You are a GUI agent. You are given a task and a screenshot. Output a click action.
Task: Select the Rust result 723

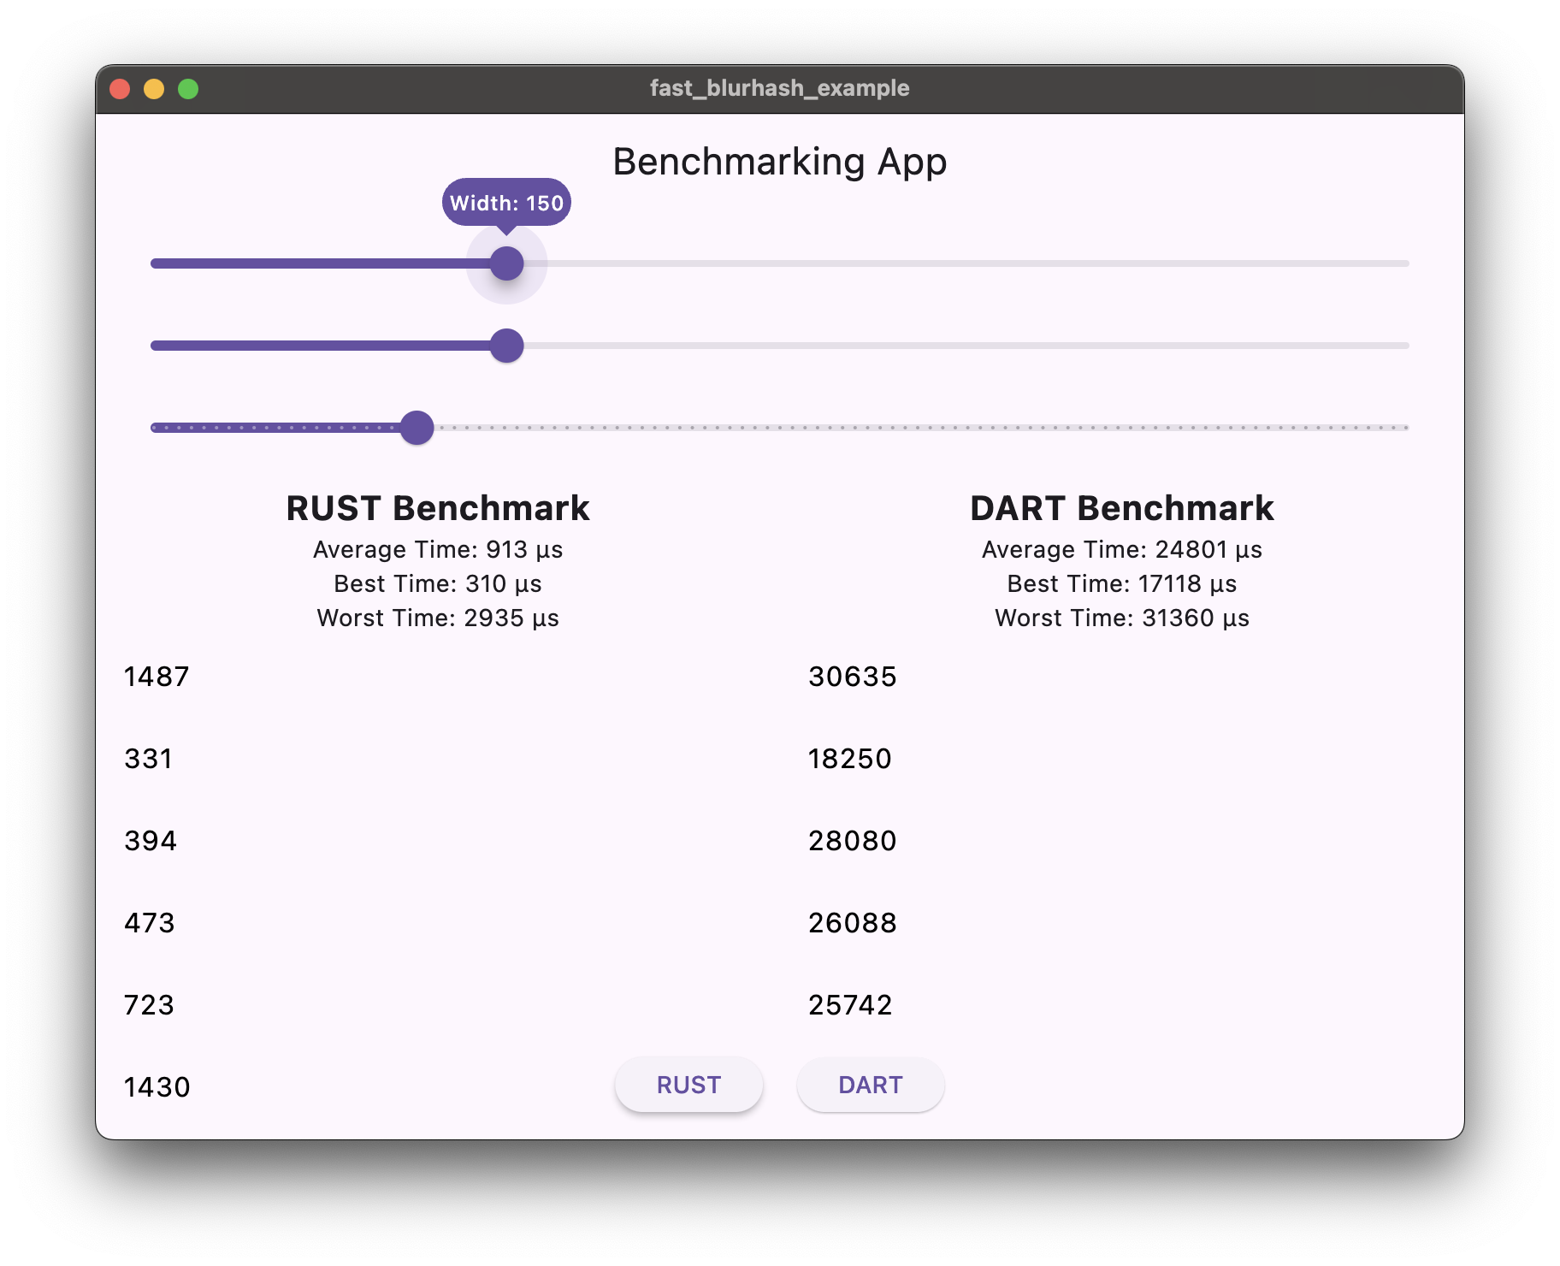coord(149,1005)
